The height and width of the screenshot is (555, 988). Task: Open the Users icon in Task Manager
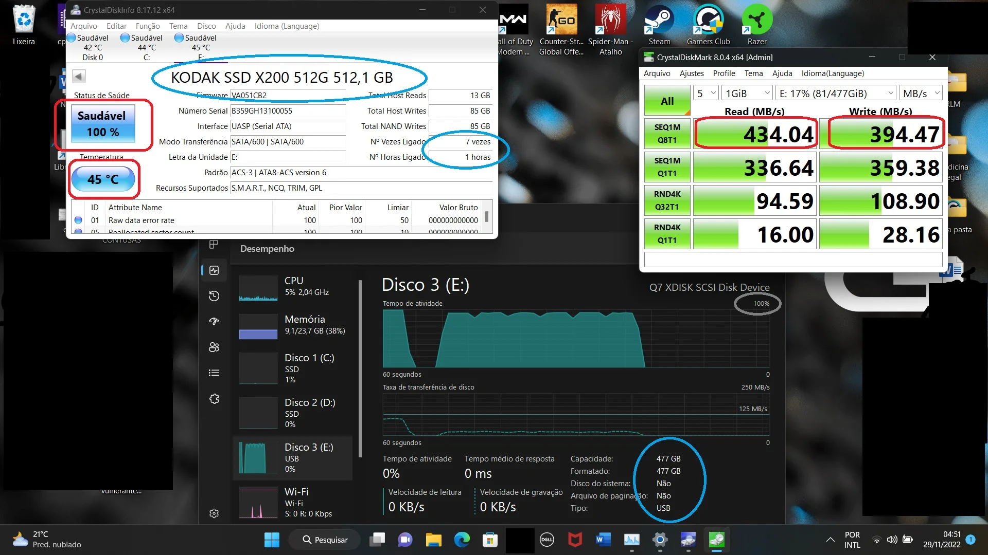click(x=214, y=347)
